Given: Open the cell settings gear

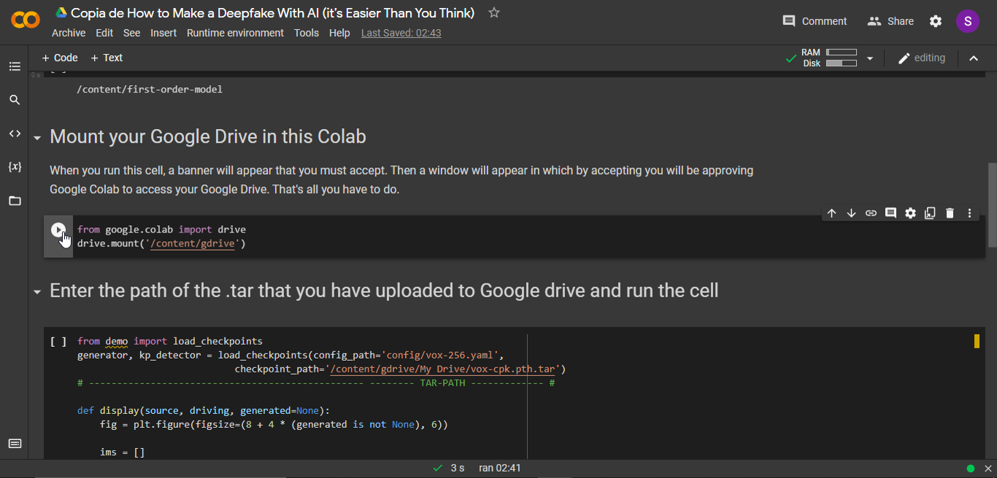Looking at the screenshot, I should [910, 213].
